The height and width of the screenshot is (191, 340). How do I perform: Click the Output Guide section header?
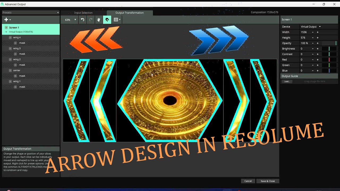pyautogui.click(x=309, y=76)
